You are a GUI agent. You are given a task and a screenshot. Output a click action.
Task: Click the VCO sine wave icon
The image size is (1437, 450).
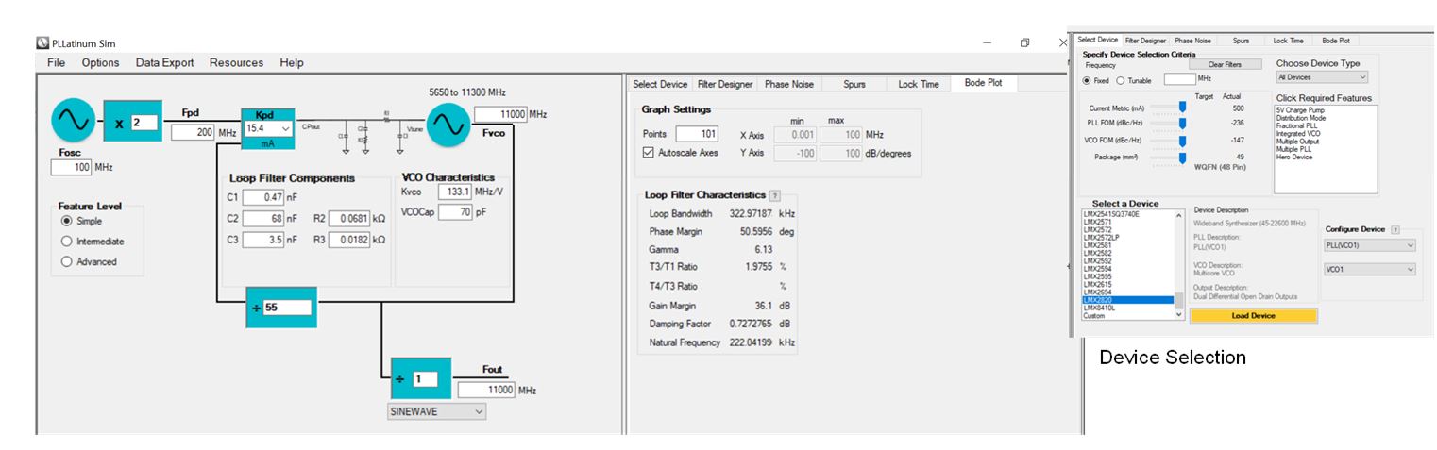click(448, 125)
